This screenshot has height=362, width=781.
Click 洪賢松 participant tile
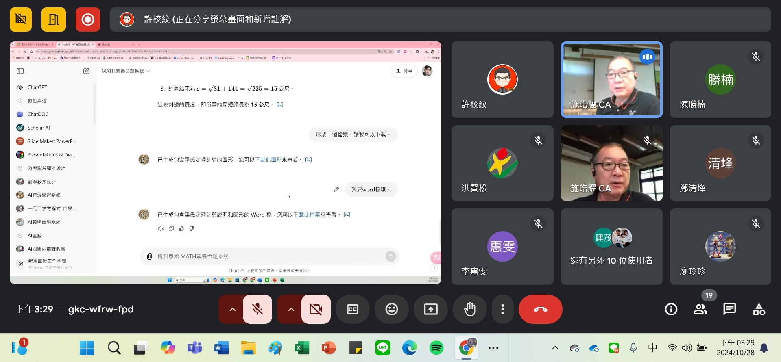(502, 163)
